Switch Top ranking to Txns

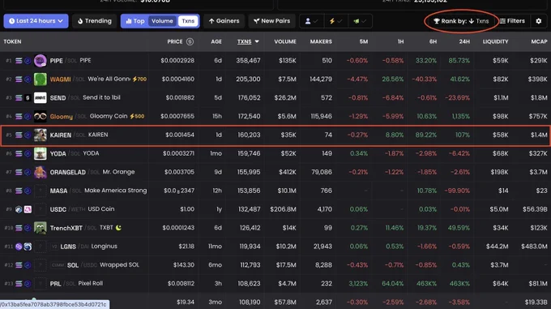click(x=188, y=21)
